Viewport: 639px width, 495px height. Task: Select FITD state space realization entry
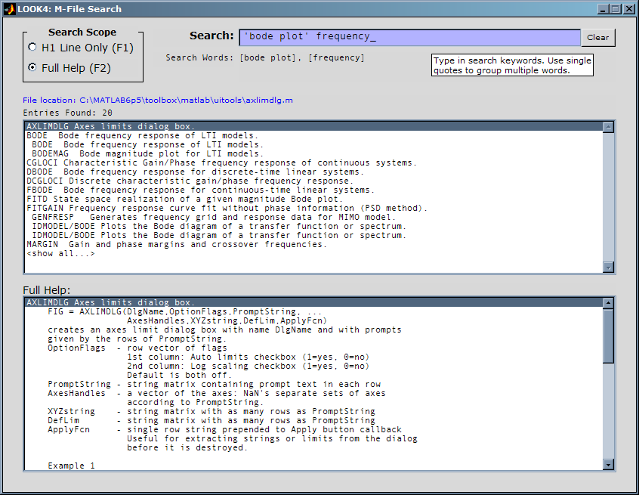[184, 199]
